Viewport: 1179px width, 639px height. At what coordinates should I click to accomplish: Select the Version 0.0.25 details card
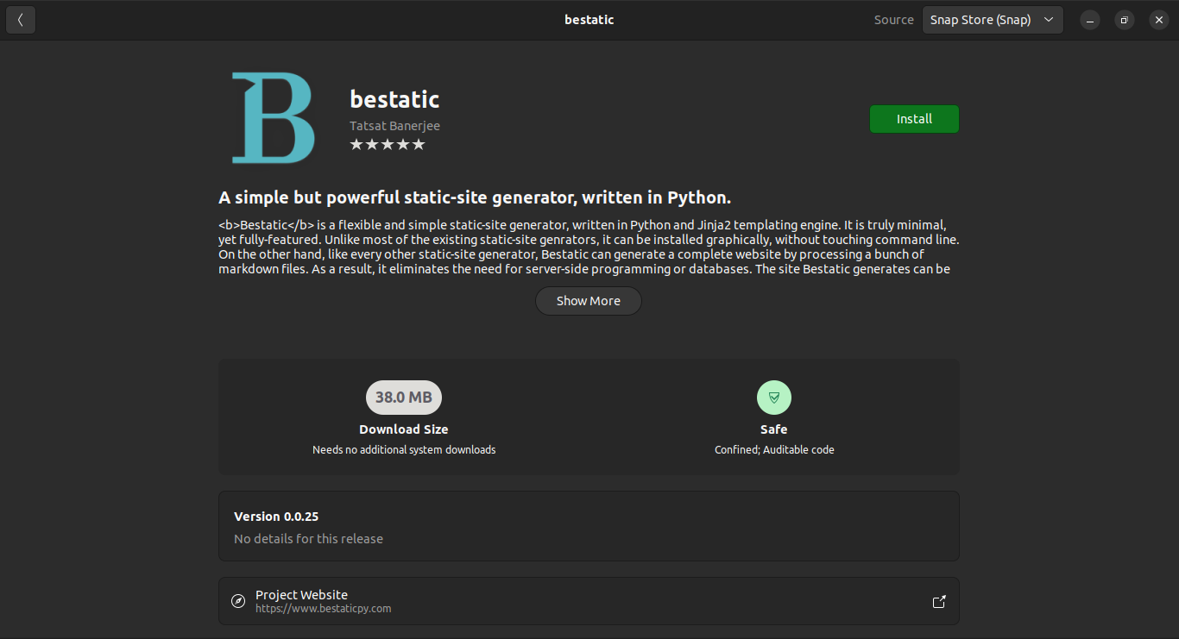point(589,526)
